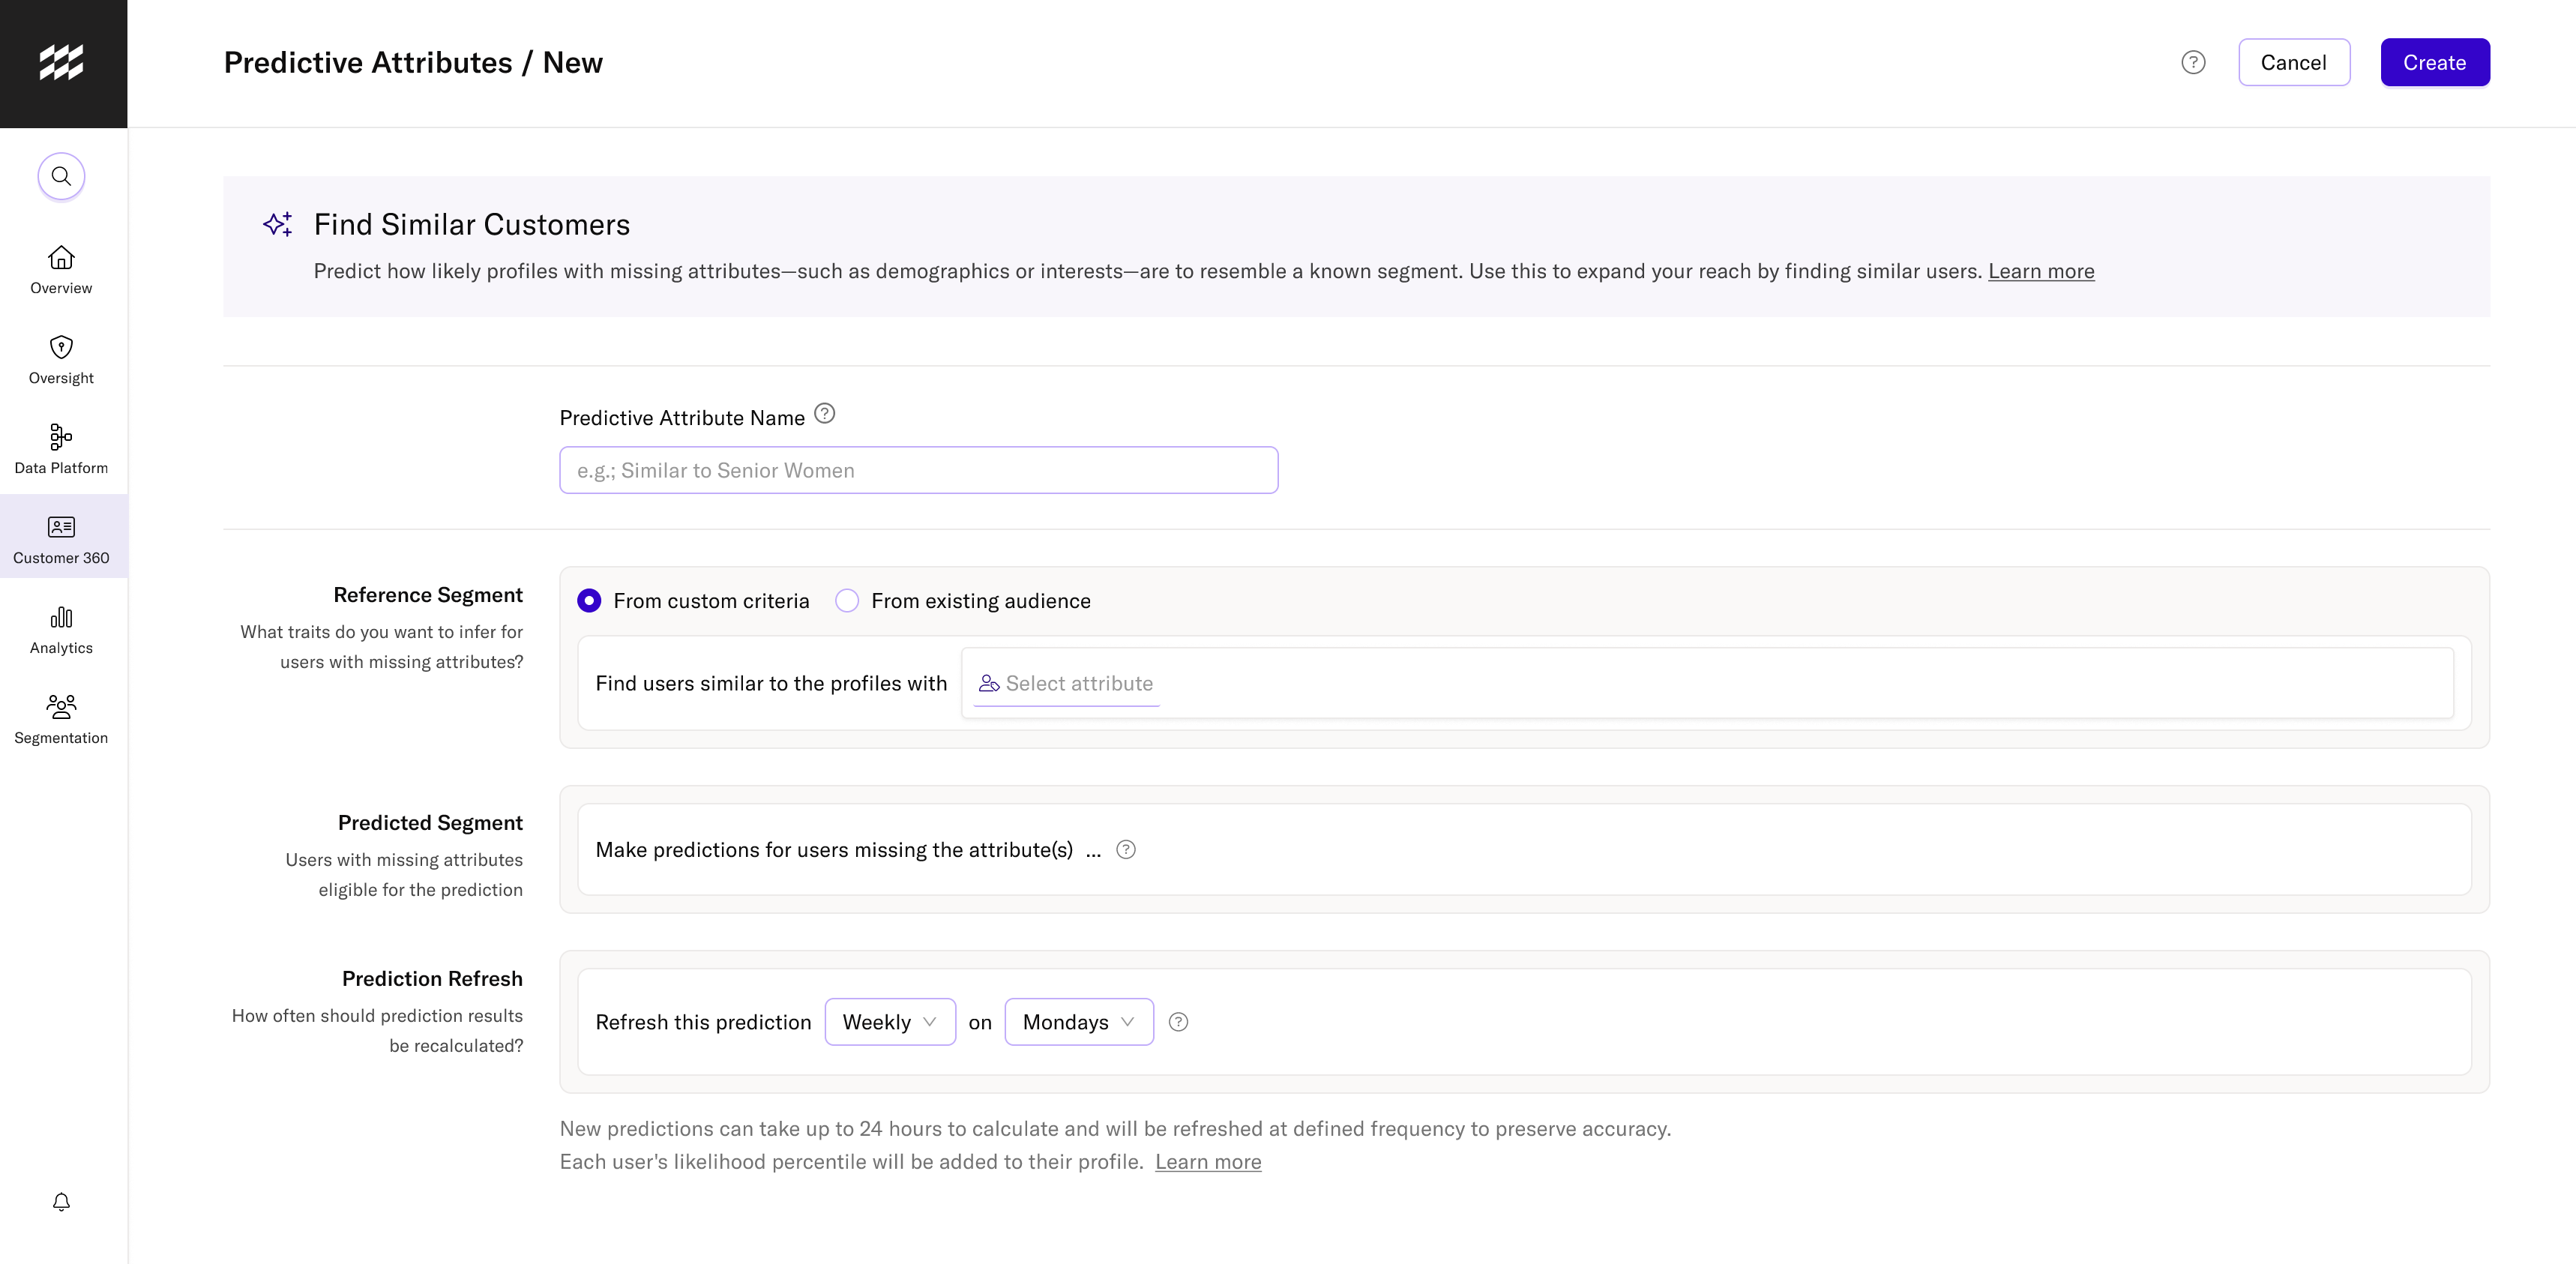Click Create to save the predictive attribute

tap(2435, 61)
